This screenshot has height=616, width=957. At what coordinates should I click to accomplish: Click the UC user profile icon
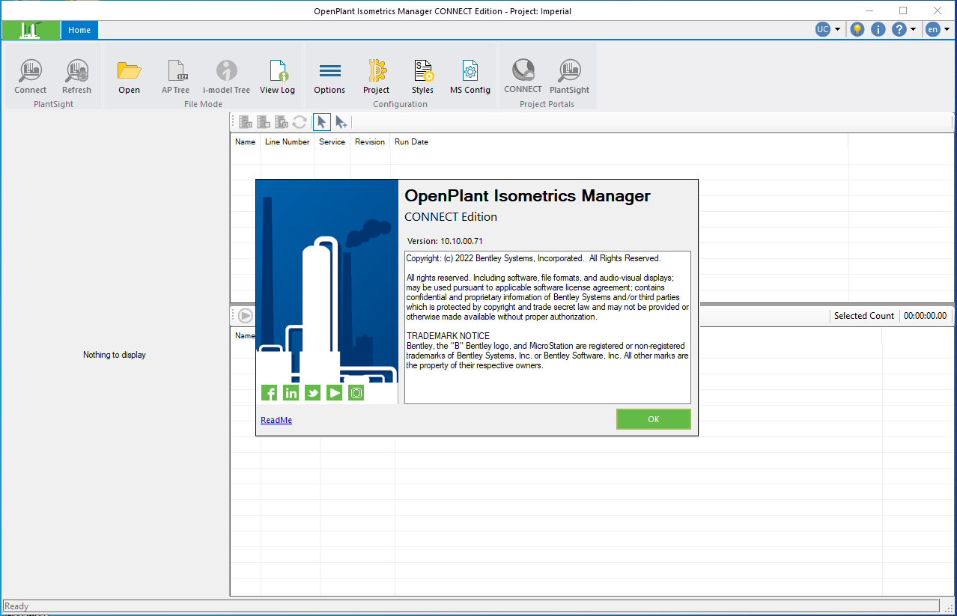click(x=823, y=29)
